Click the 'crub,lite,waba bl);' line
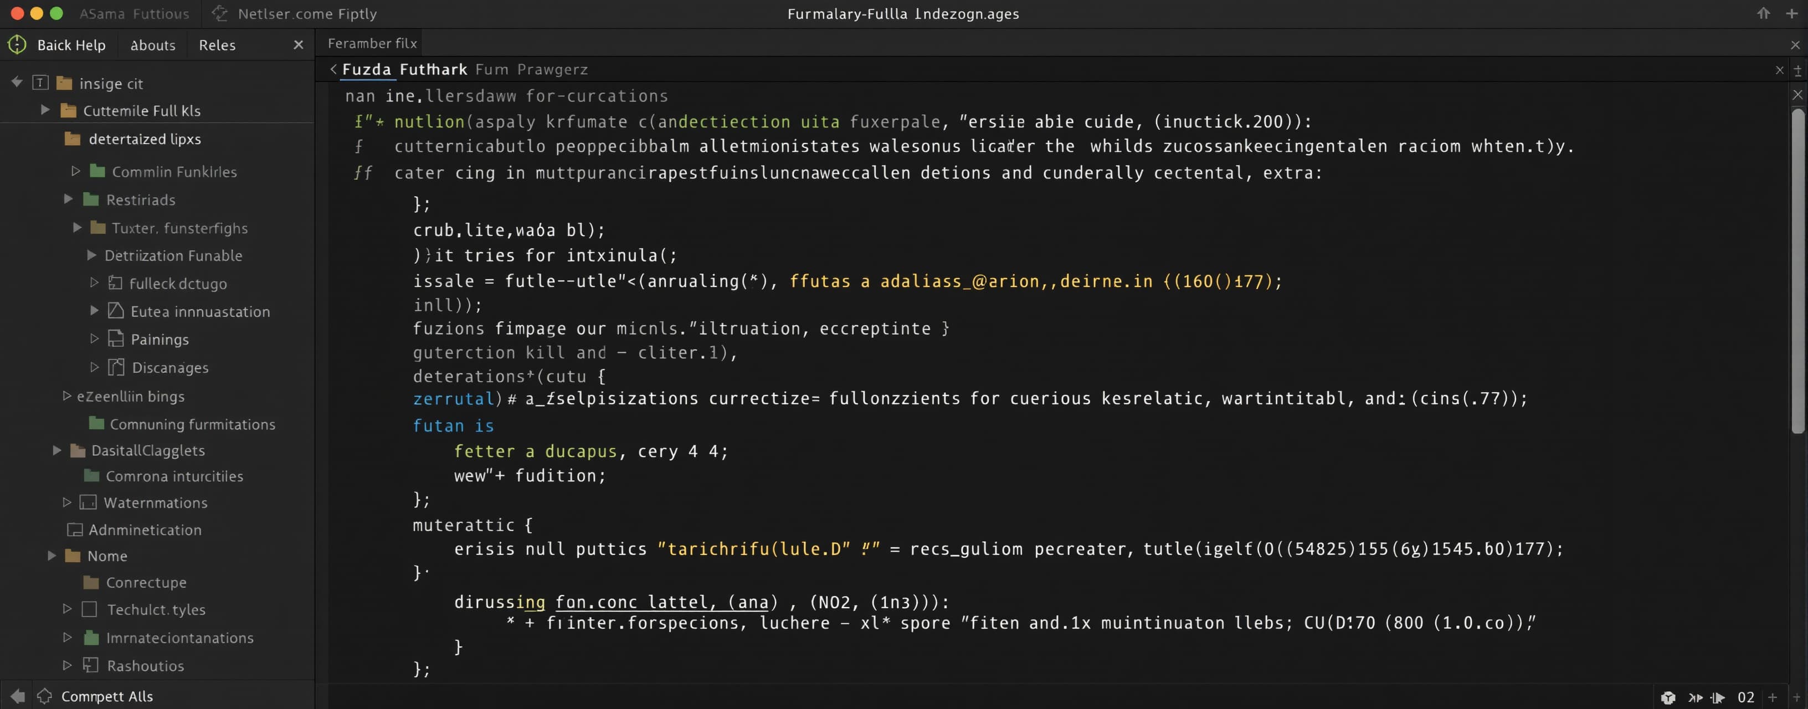This screenshot has height=709, width=1808. point(509,229)
